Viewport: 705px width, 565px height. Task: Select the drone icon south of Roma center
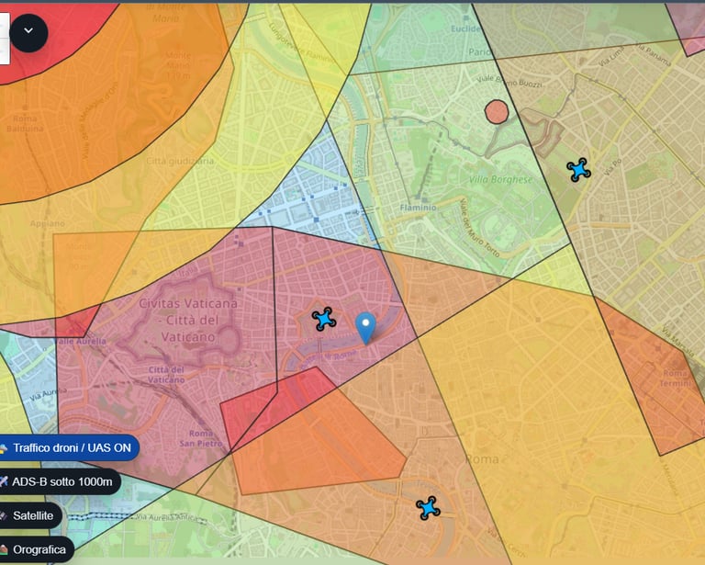428,508
